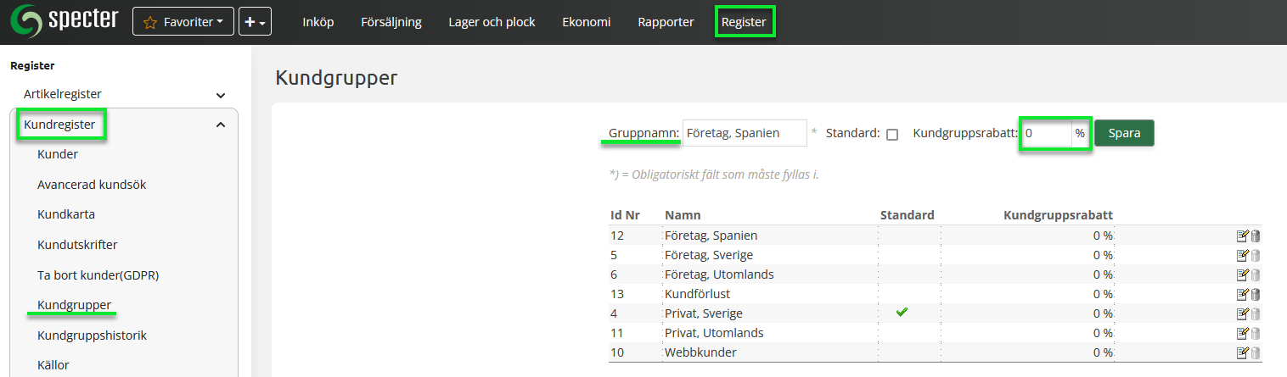The image size is (1287, 377).
Task: Focus the Kundgruppsrabatt percent field
Action: pyautogui.click(x=1047, y=133)
